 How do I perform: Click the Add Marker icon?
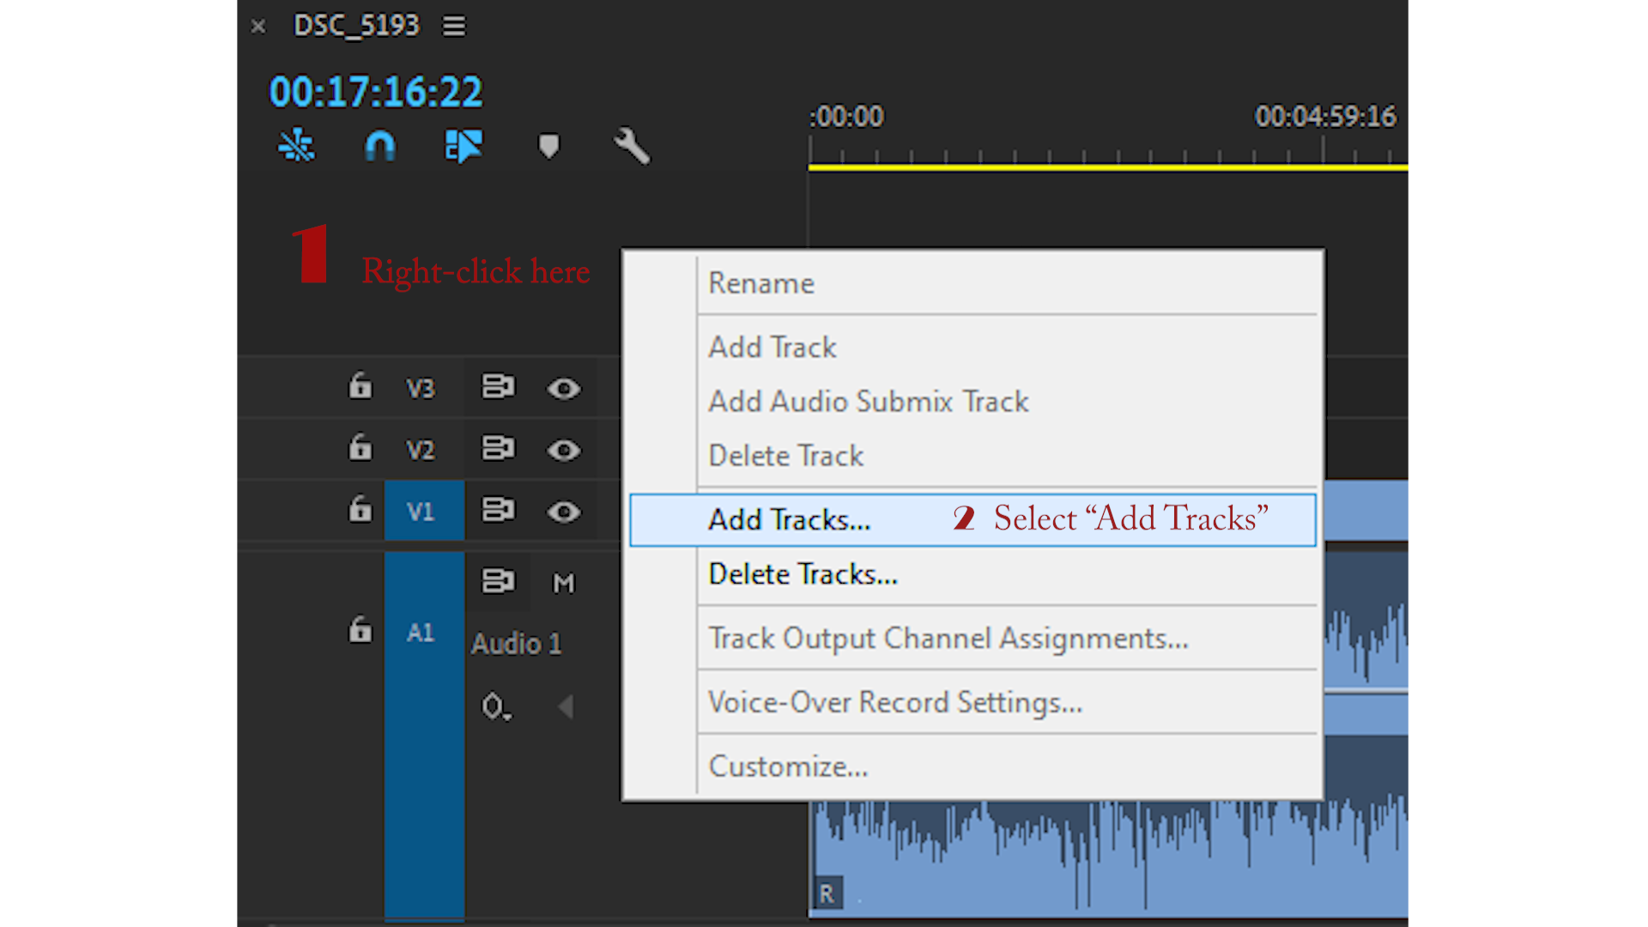[548, 146]
